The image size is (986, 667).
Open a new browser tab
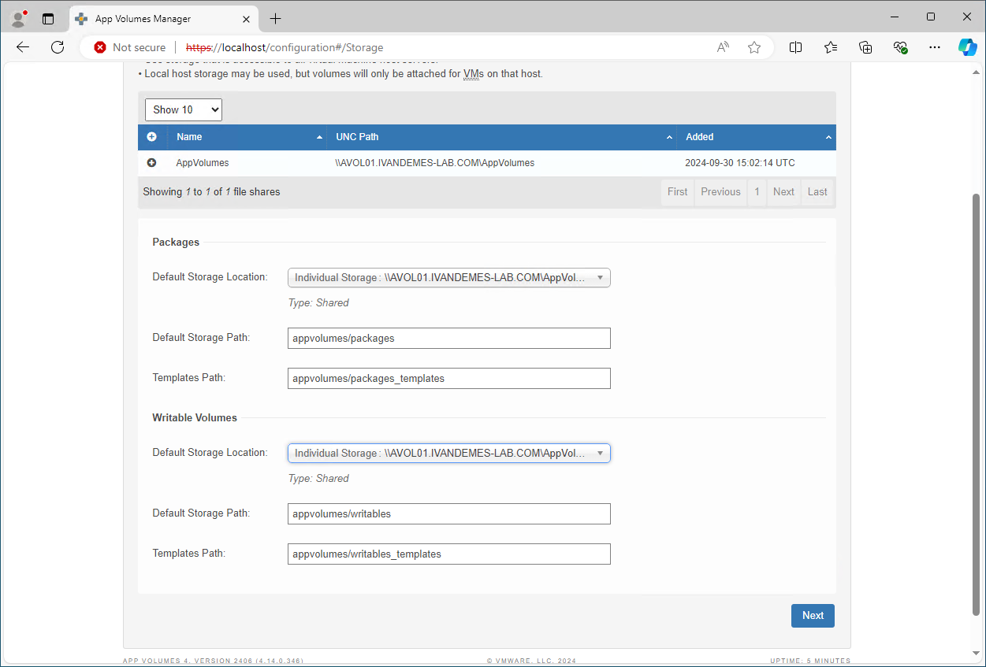pyautogui.click(x=275, y=18)
